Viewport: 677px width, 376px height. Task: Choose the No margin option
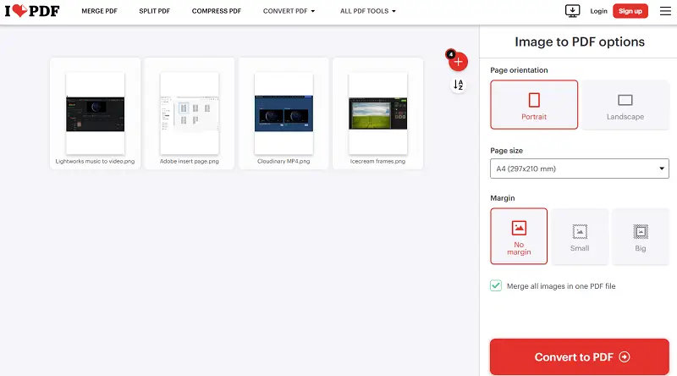click(x=519, y=236)
